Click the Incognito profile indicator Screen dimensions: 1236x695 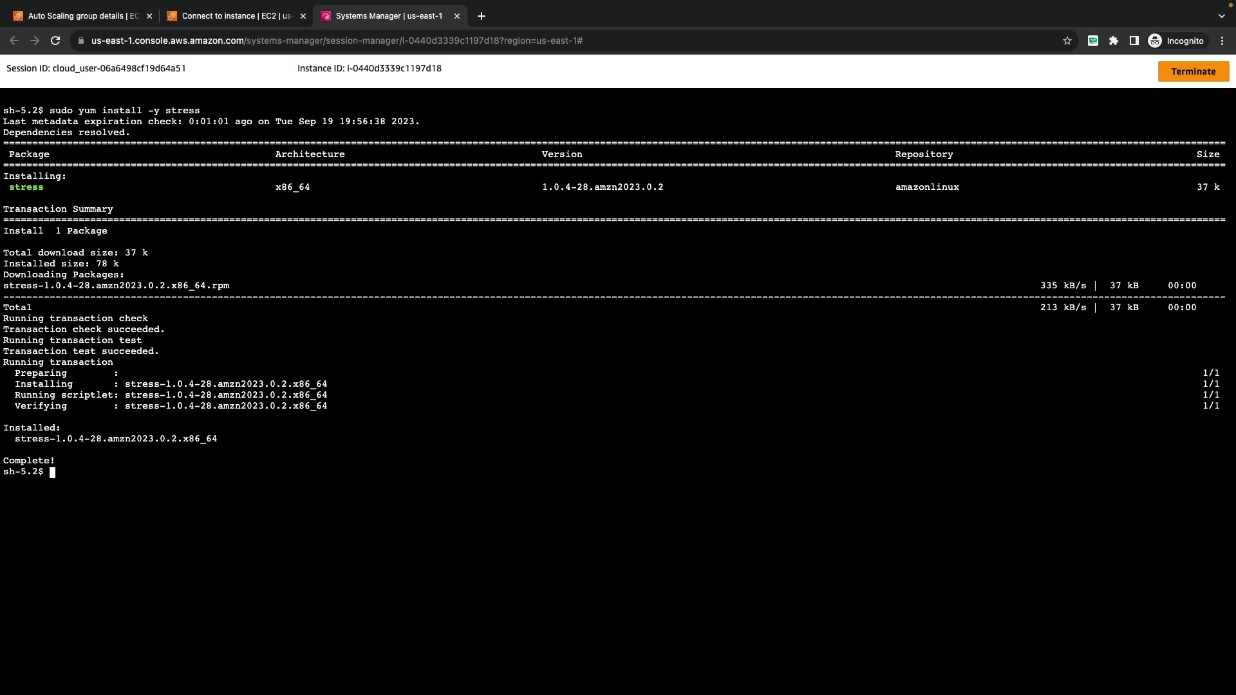tap(1176, 41)
